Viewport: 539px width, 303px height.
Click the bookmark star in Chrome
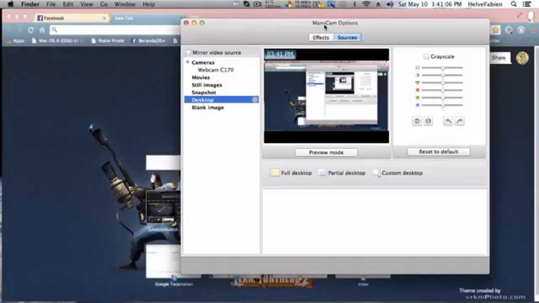tap(496, 30)
